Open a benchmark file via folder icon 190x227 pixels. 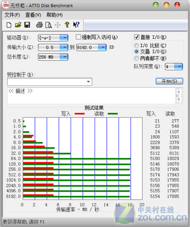click(18, 25)
